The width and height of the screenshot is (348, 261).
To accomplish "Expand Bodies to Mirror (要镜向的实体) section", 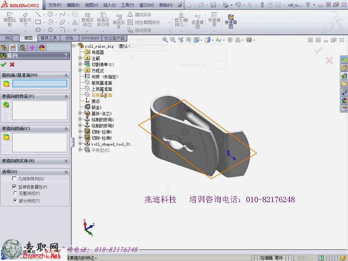I will pyautogui.click(x=66, y=161).
